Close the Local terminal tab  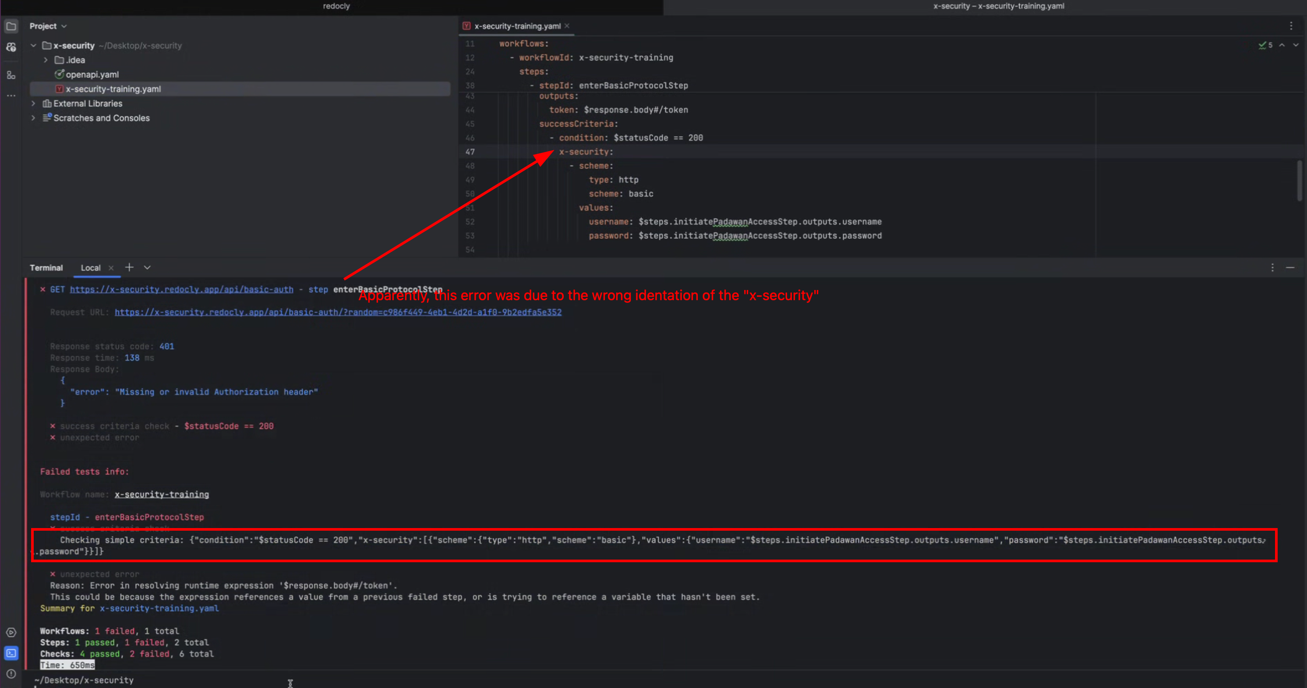111,268
